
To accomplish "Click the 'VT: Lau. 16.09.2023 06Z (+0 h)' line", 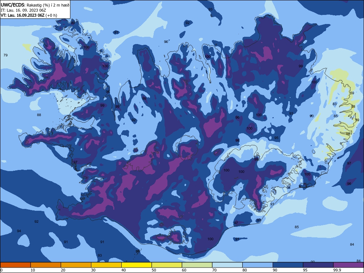I will tap(29, 15).
